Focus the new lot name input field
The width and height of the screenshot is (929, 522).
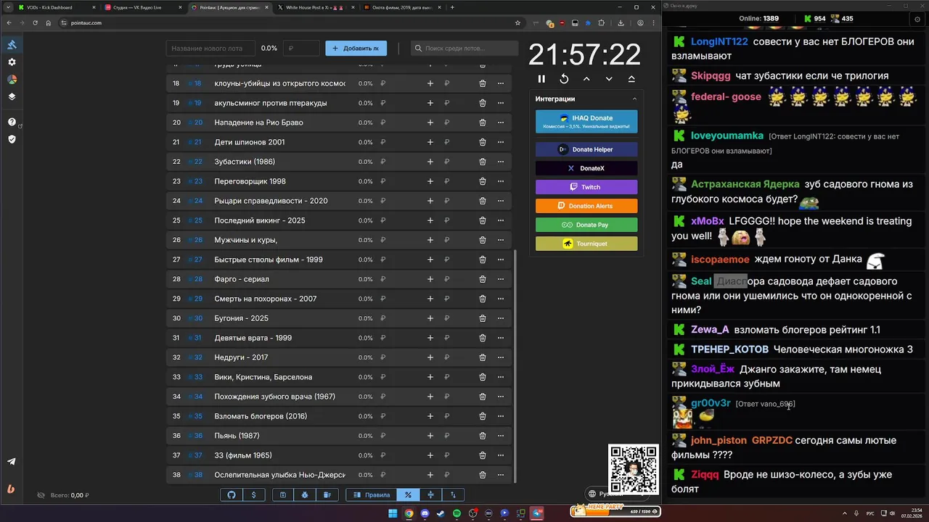[210, 48]
